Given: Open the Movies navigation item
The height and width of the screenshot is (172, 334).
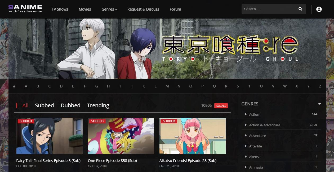Looking at the screenshot, I should 85,9.
